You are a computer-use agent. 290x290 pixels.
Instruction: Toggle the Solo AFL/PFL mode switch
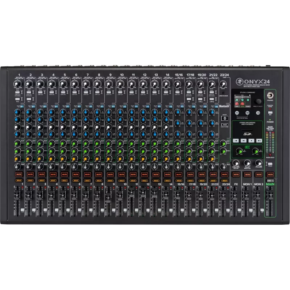click(x=270, y=164)
